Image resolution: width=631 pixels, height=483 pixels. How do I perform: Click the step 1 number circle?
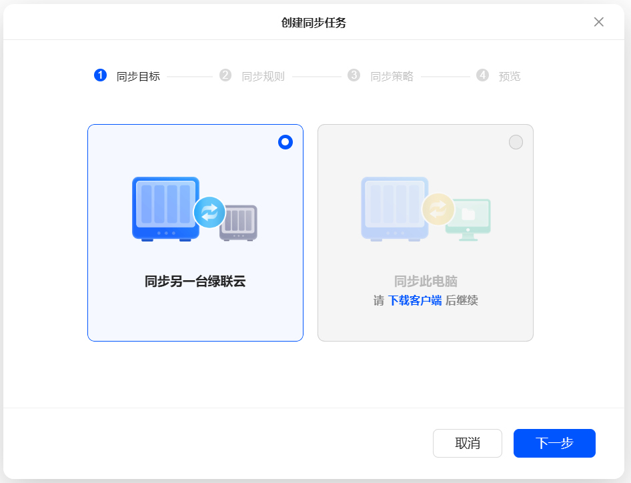100,75
